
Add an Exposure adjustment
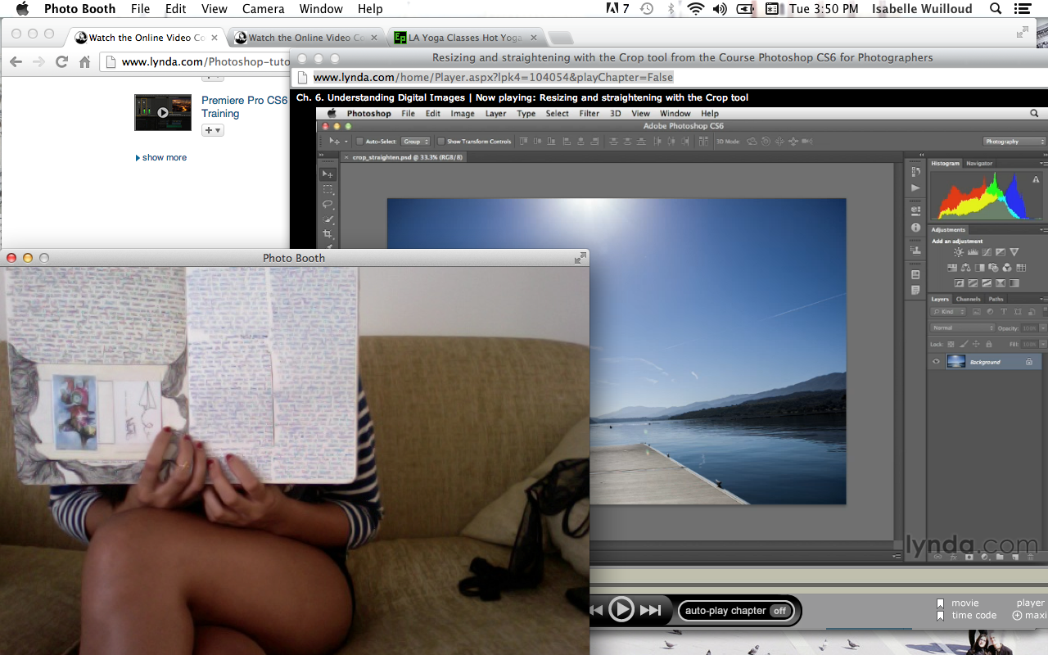click(1001, 252)
